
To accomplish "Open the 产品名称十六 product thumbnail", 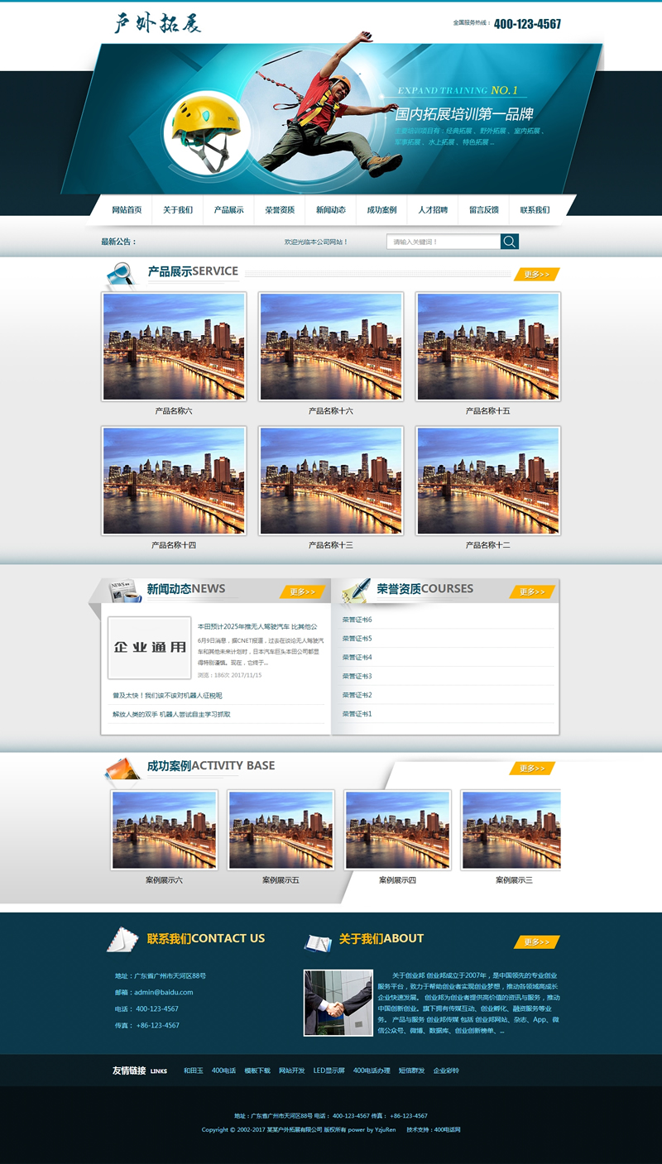I will (331, 347).
